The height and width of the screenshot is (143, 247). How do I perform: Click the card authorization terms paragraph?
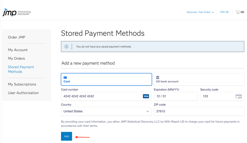point(150,124)
